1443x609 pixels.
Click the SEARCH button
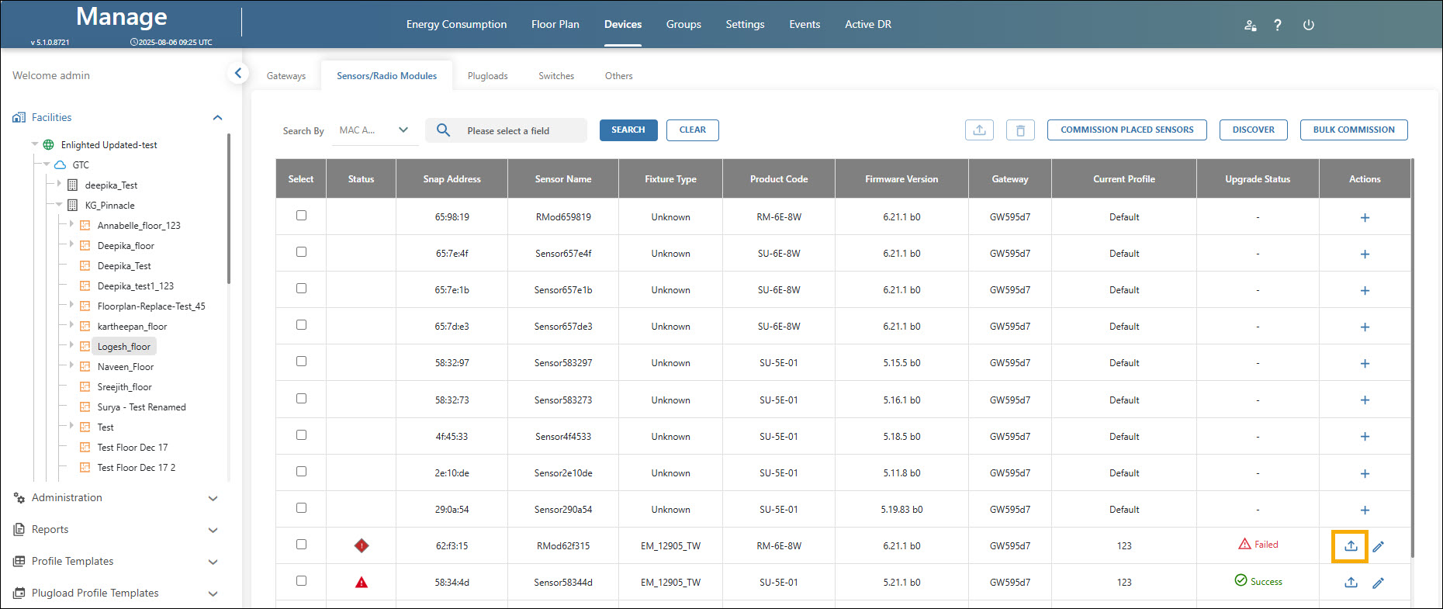pyautogui.click(x=628, y=130)
